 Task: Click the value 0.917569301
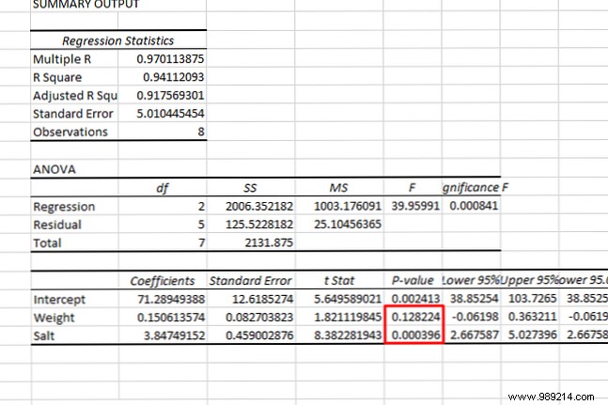(170, 95)
